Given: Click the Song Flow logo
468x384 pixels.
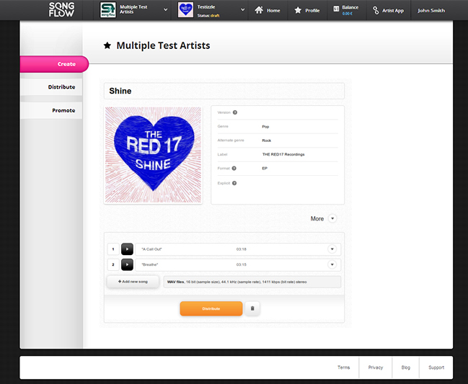Looking at the screenshot, I should coord(61,9).
